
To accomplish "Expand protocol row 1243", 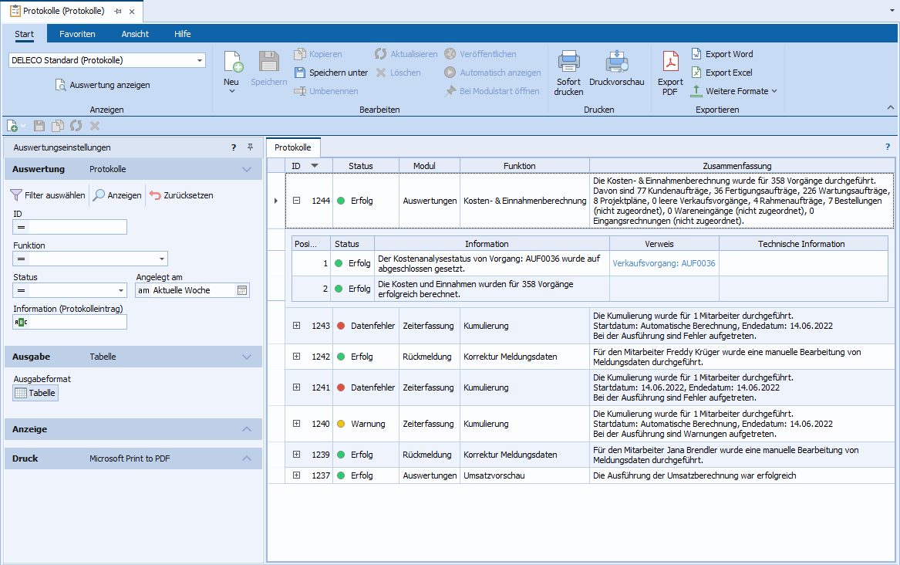I will point(296,326).
